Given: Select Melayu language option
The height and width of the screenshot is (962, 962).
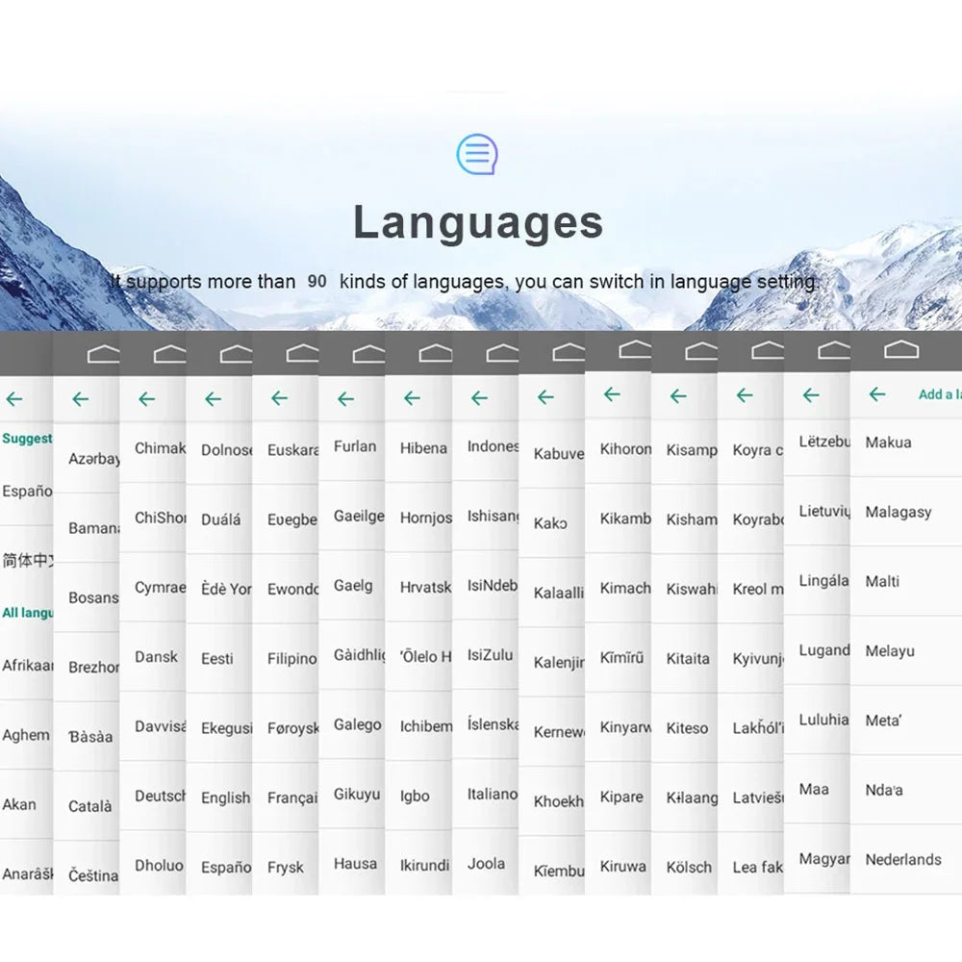Looking at the screenshot, I should (x=890, y=651).
